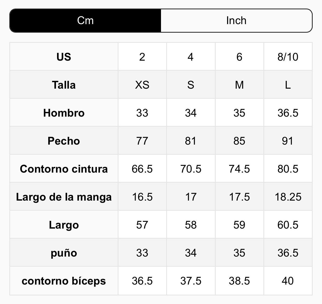The height and width of the screenshot is (304, 322).
Task: Click the Talla row header
Action: pos(64,85)
